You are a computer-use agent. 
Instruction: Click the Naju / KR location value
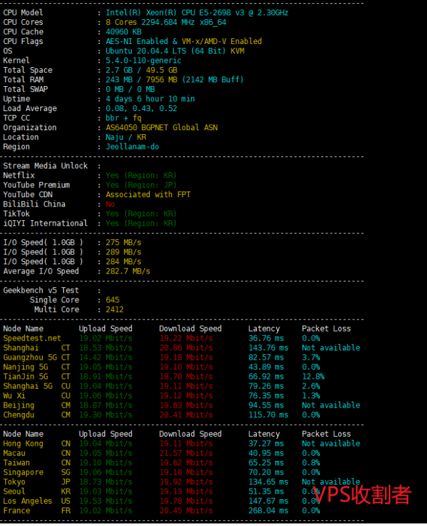[x=127, y=137]
